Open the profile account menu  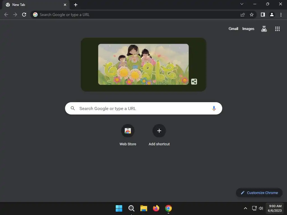pyautogui.click(x=272, y=15)
